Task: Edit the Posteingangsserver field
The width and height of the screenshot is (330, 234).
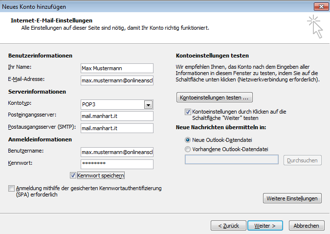Action: click(x=117, y=116)
